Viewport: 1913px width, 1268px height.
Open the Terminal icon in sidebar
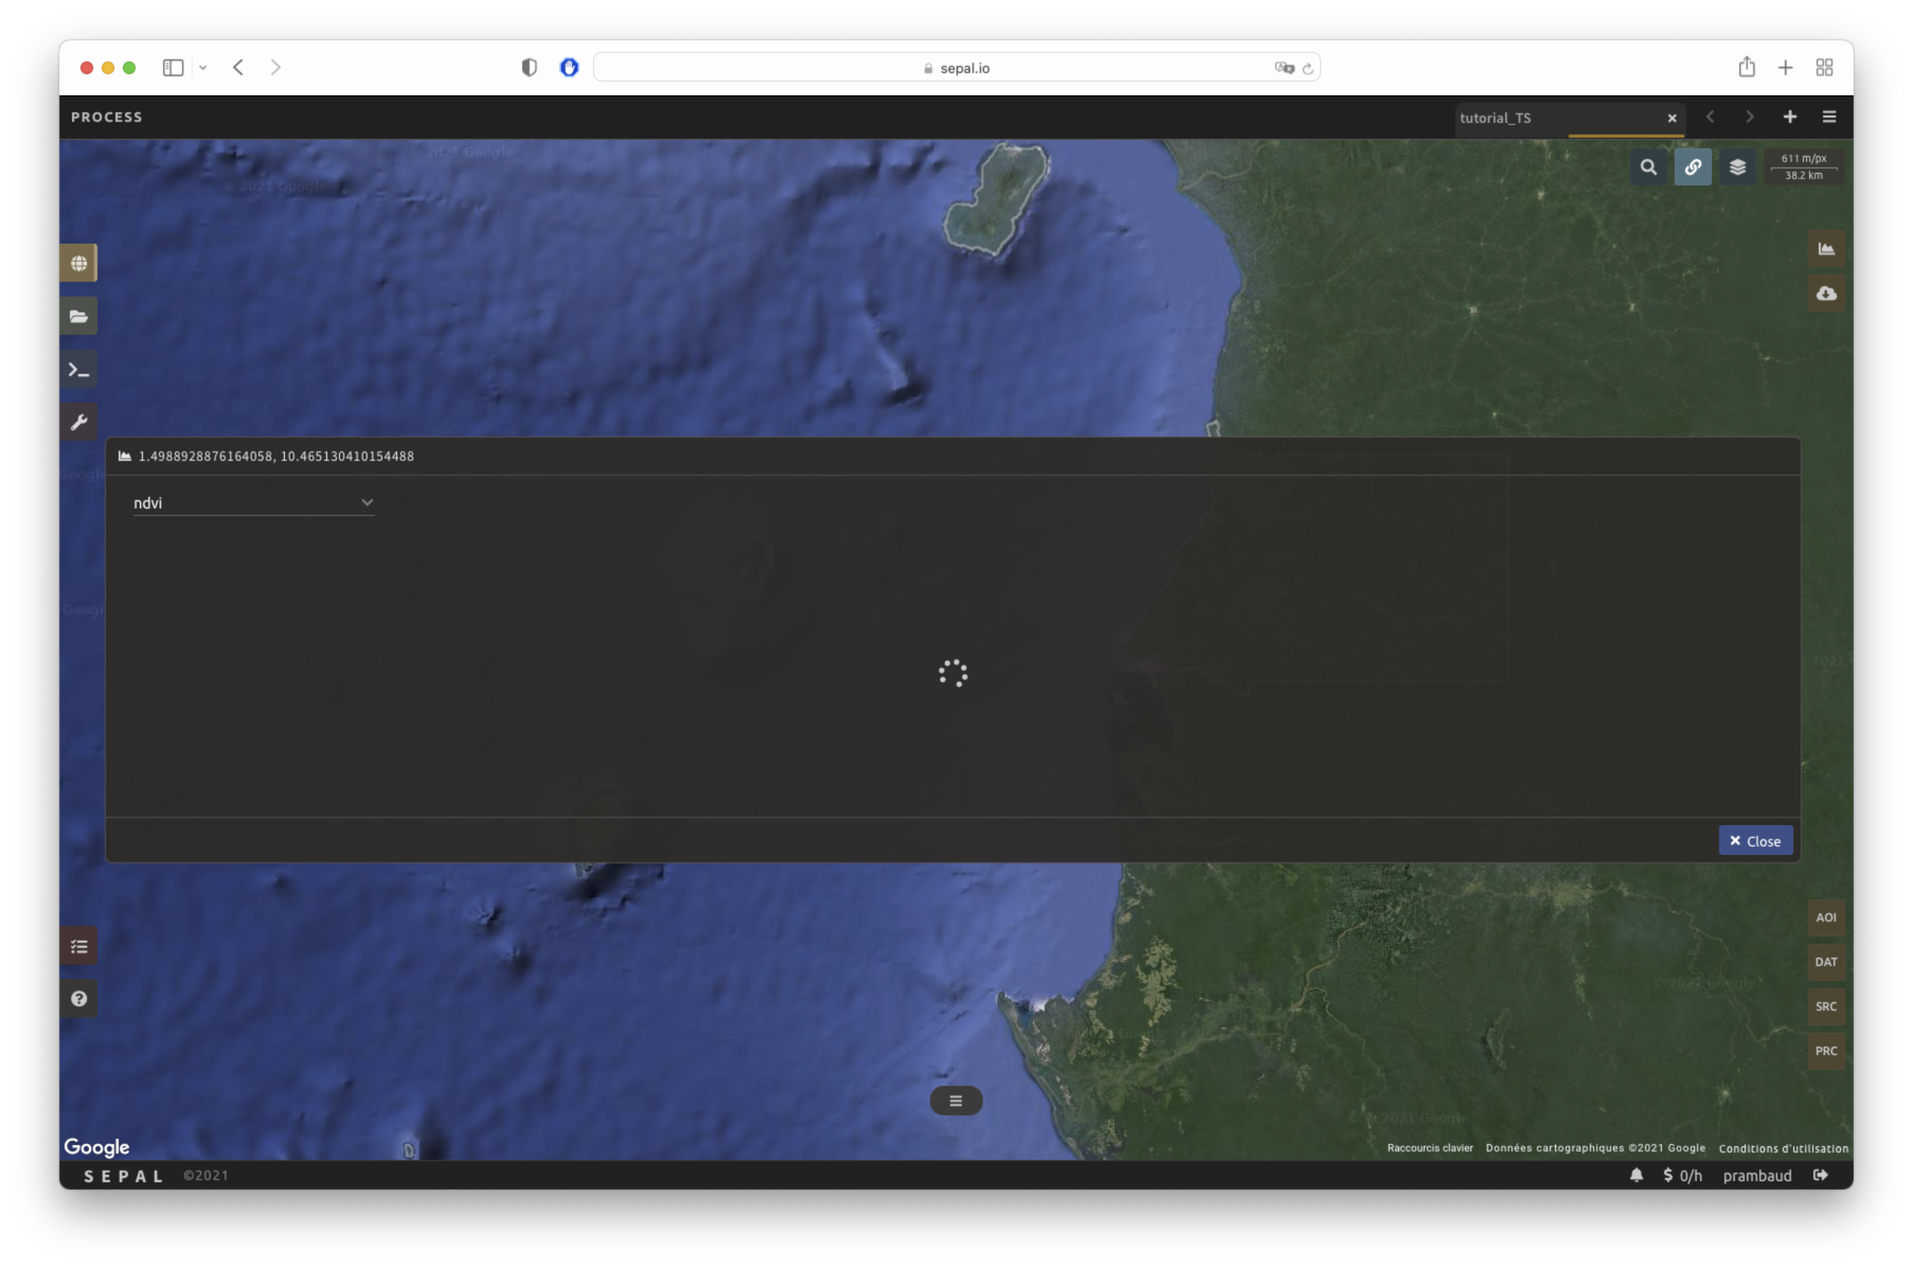tap(78, 370)
